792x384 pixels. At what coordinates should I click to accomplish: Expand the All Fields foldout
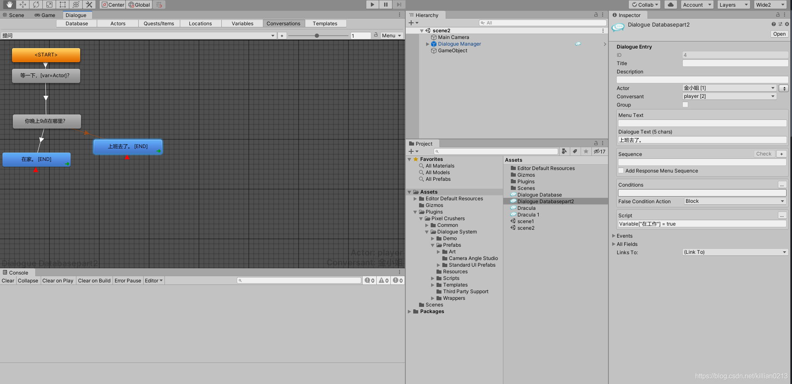click(x=614, y=244)
